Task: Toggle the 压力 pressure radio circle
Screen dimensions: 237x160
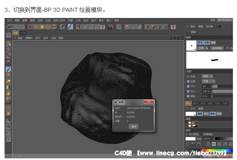Action: (x=188, y=91)
